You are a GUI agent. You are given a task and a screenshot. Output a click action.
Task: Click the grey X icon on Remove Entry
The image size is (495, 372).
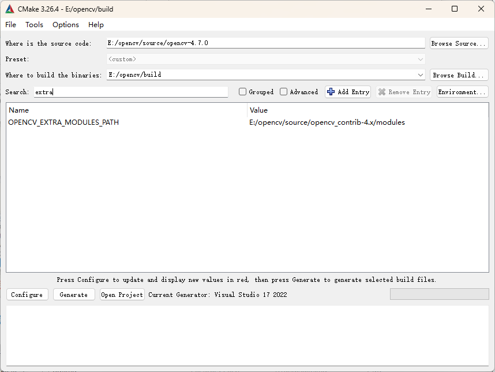coord(382,92)
